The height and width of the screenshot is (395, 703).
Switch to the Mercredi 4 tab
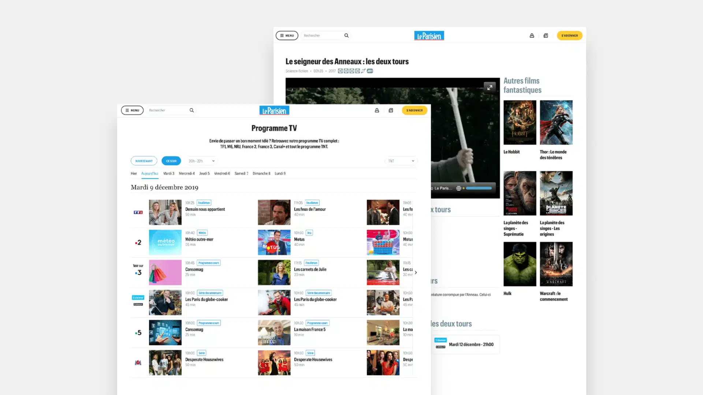click(187, 174)
